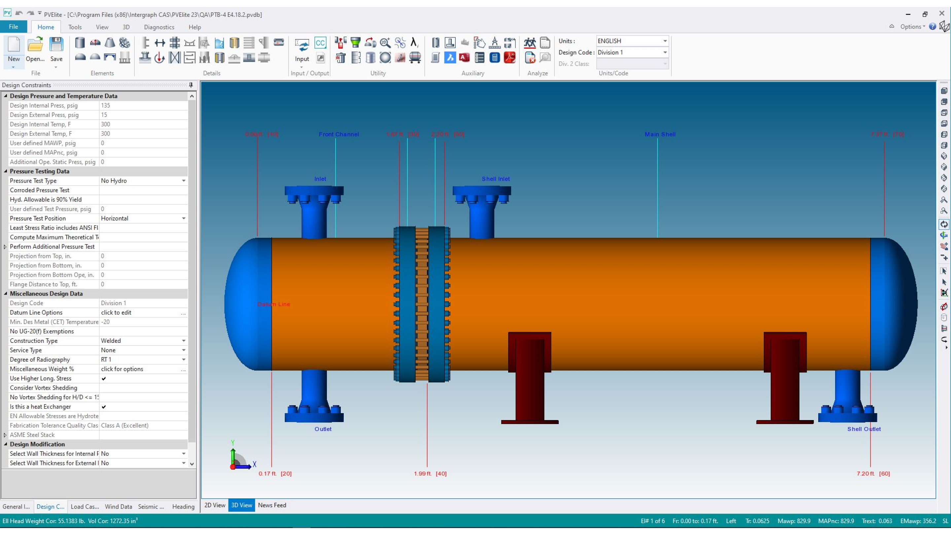951x535 pixels.
Task: Click the PDF export icon in Auxiliary
Action: pos(510,57)
